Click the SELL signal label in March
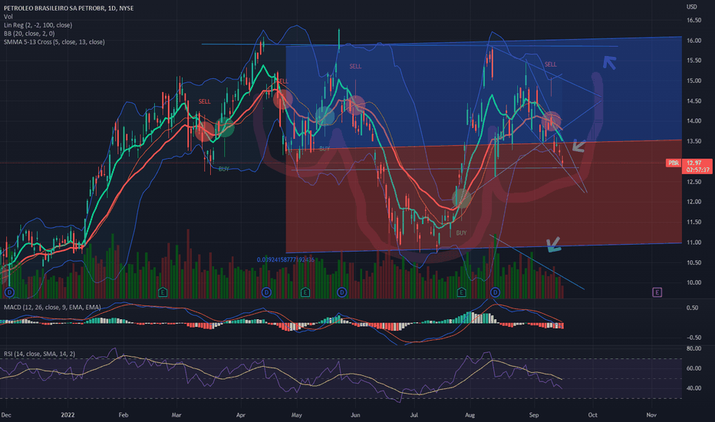 [204, 101]
